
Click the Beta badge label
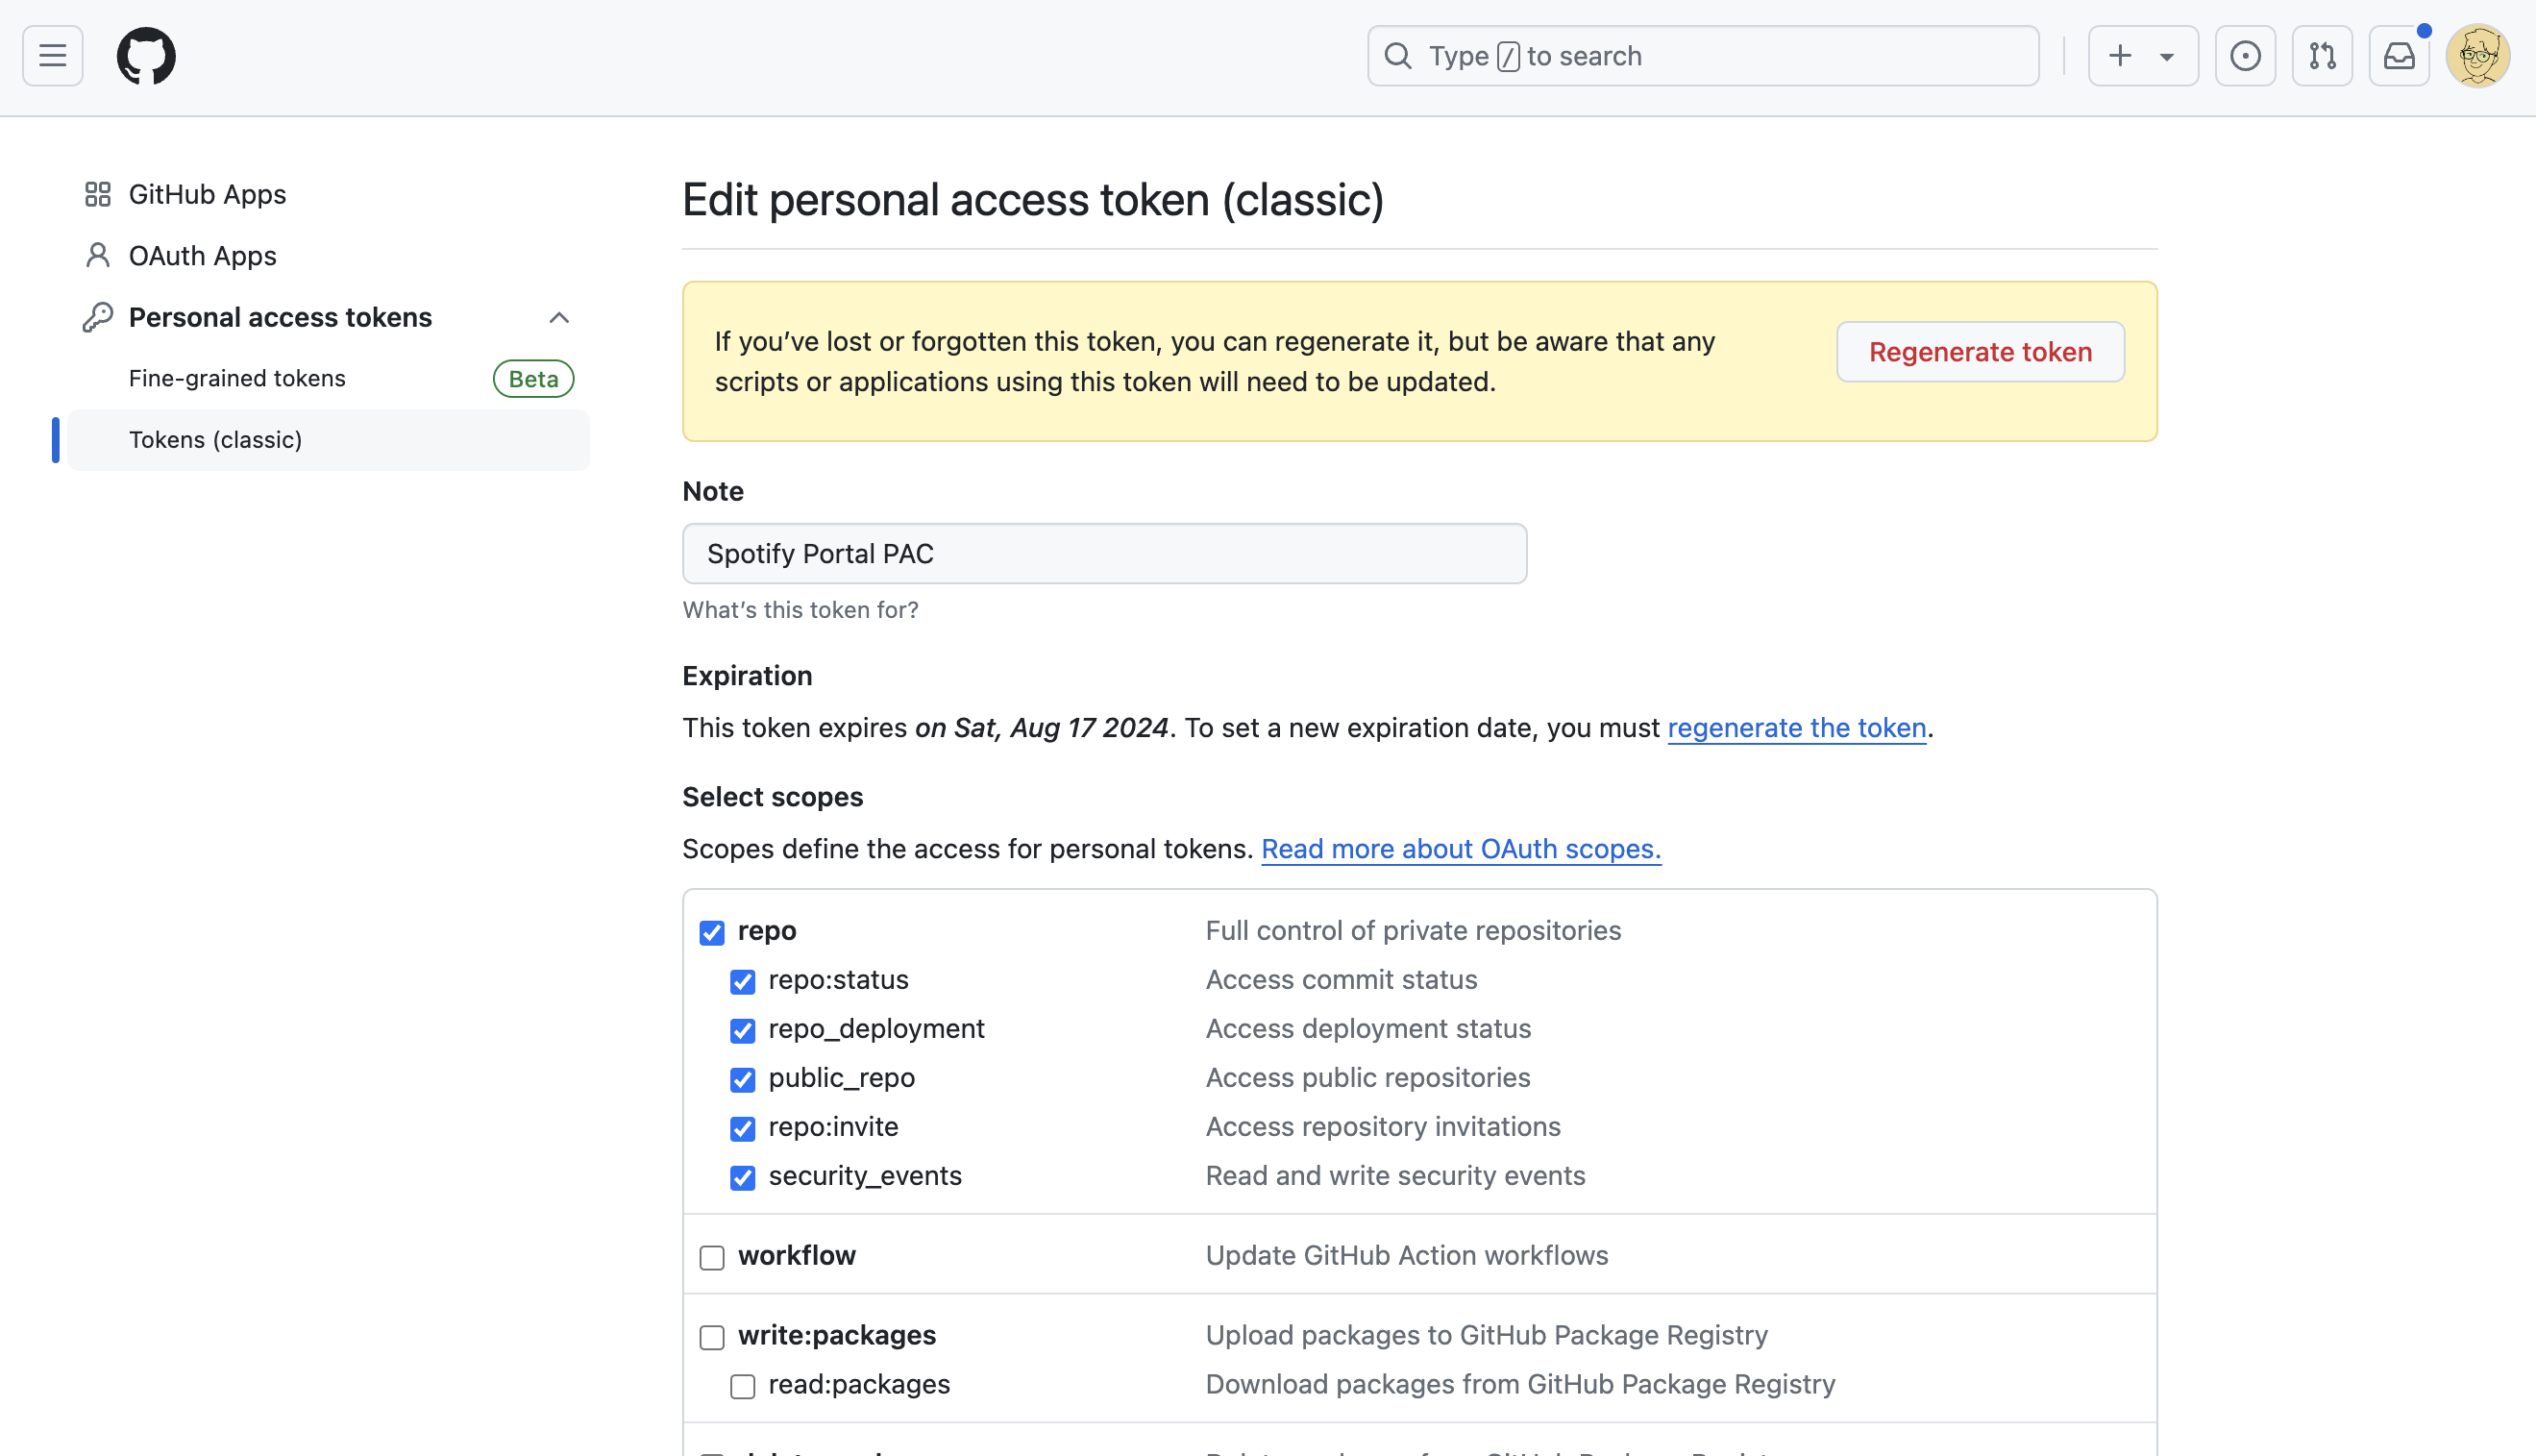pos(533,379)
